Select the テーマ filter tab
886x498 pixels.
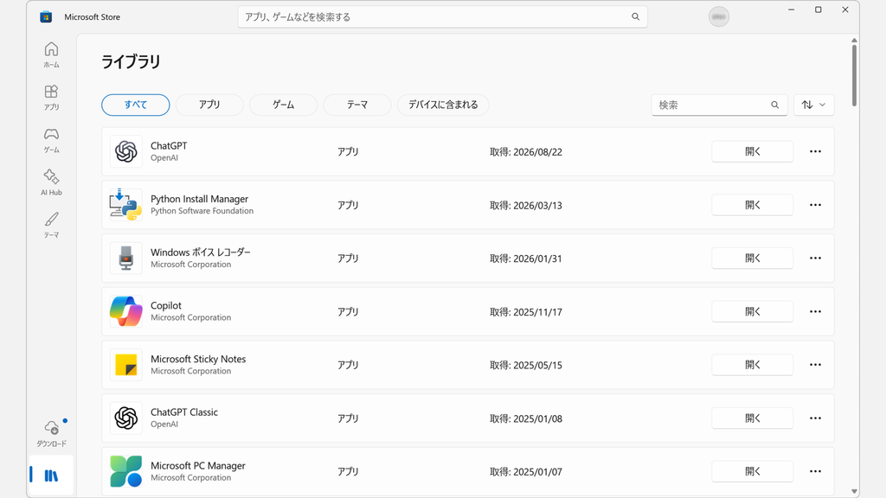[x=357, y=105]
